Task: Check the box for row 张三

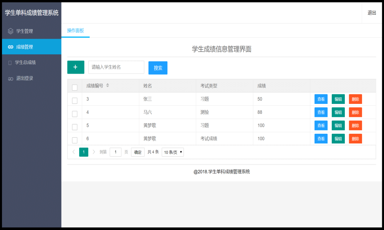Action: pos(75,100)
